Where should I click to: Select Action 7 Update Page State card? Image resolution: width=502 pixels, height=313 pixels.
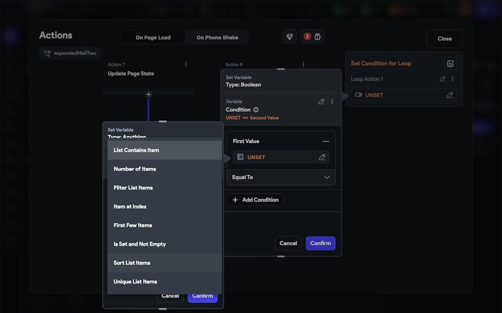148,76
